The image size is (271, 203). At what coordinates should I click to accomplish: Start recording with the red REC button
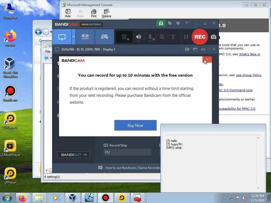[200, 37]
